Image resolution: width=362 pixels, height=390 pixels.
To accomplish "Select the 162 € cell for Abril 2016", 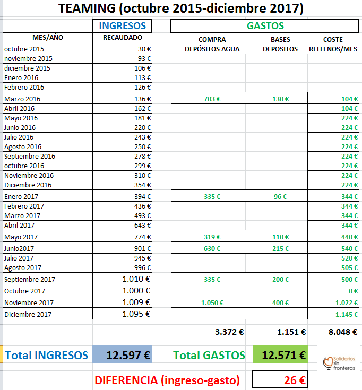I will tap(122, 108).
